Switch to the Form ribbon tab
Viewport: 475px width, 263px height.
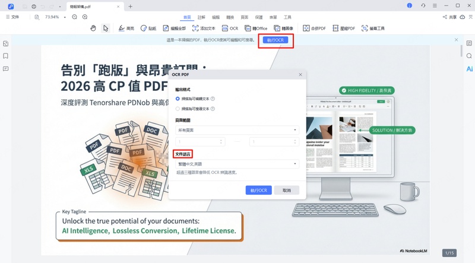[273, 17]
